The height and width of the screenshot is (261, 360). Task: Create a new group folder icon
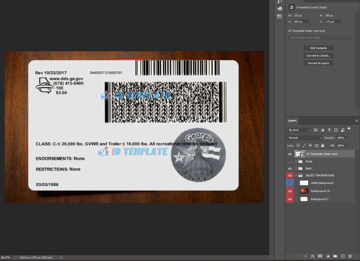[335, 256]
